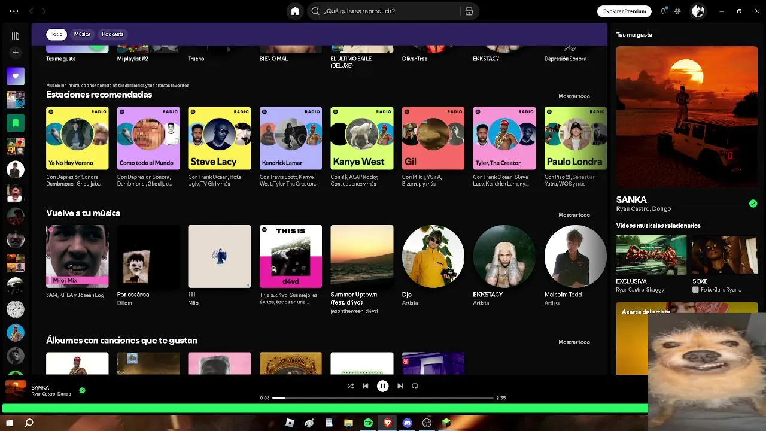Image resolution: width=766 pixels, height=431 pixels.
Task: Open the notifications bell
Action: [663, 11]
